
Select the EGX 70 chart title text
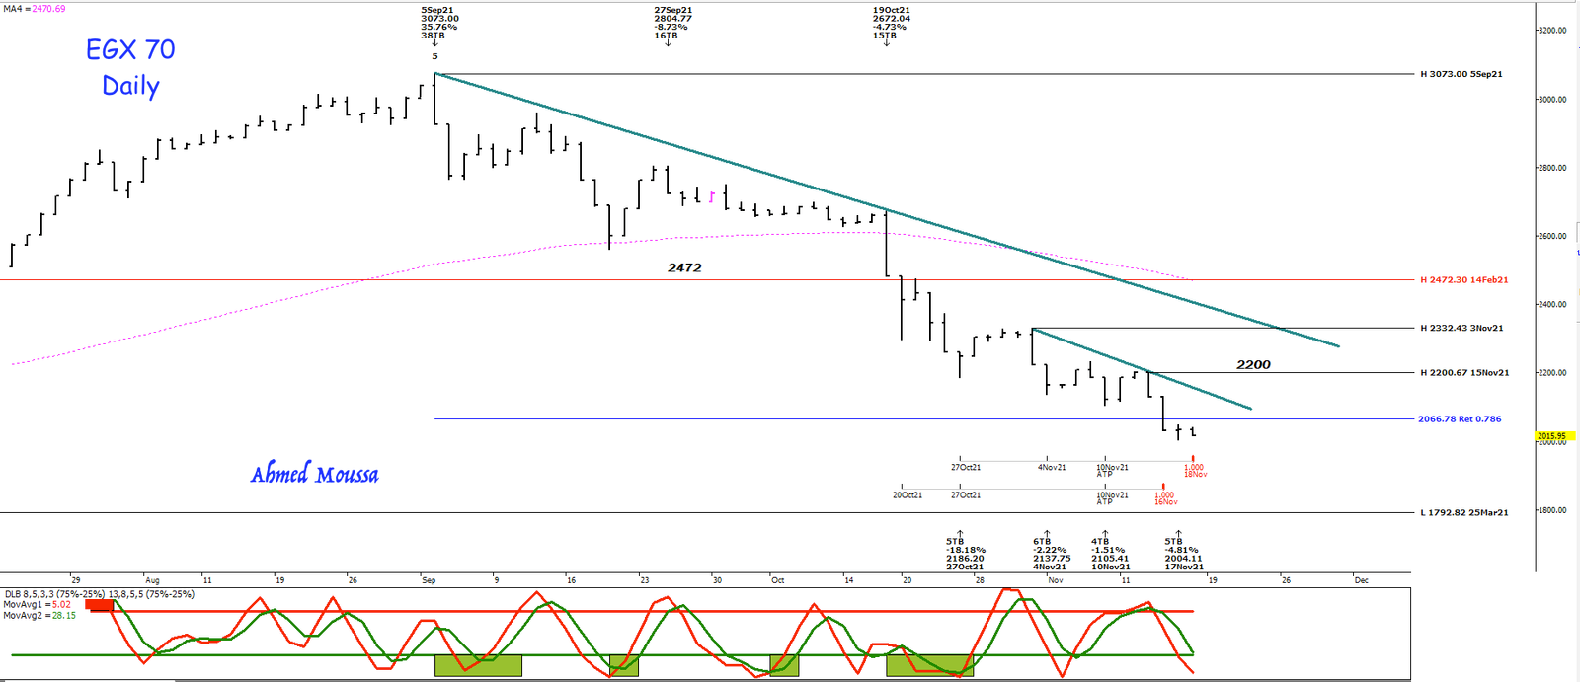coord(130,50)
